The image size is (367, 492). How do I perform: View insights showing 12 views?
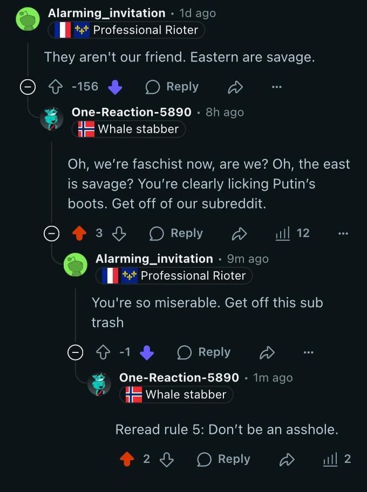293,233
